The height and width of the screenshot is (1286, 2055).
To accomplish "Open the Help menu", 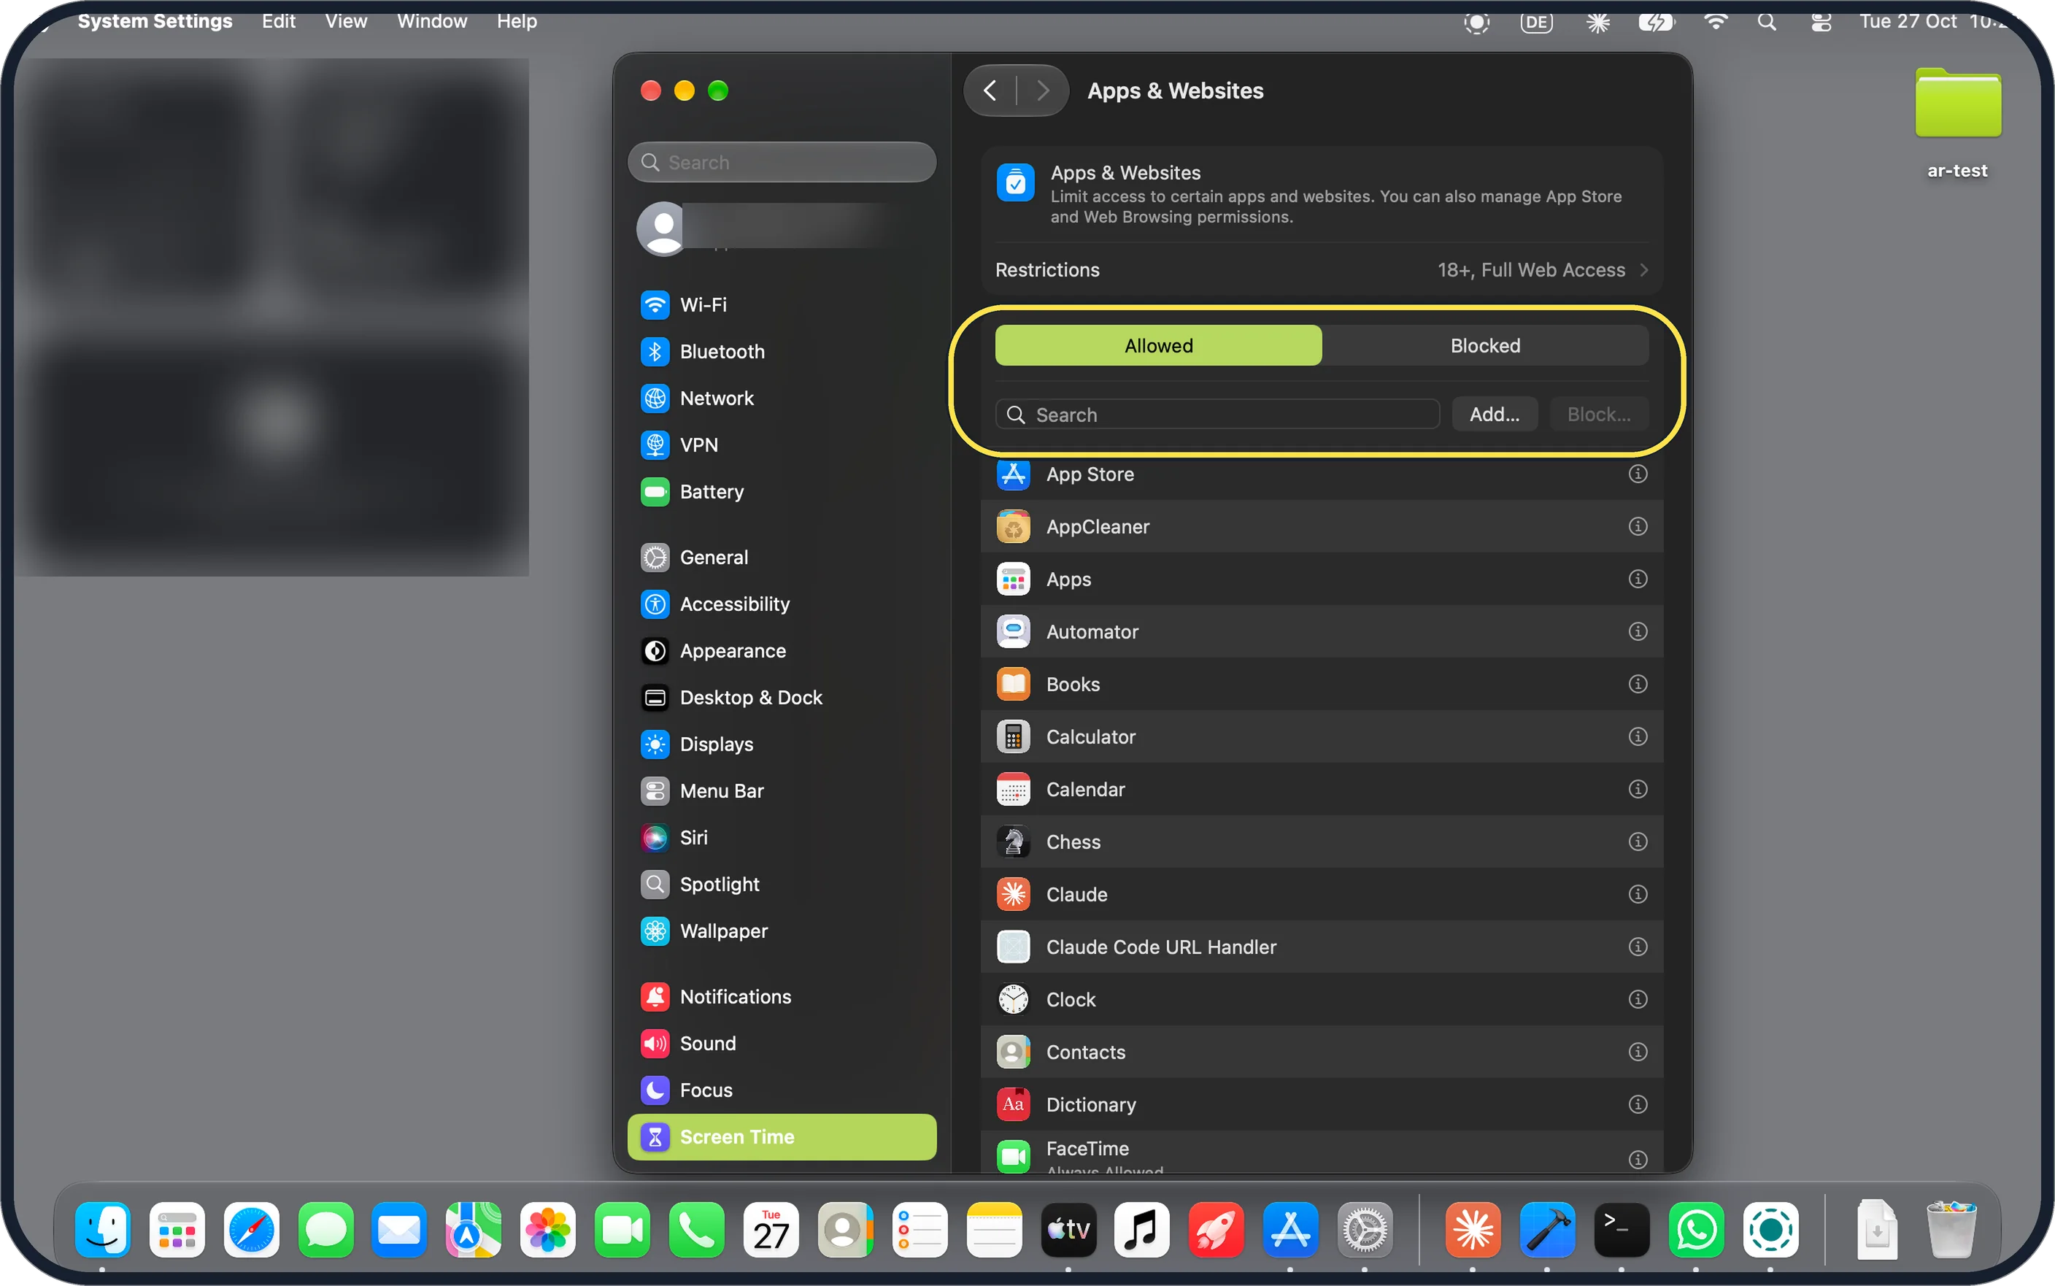I will [516, 21].
